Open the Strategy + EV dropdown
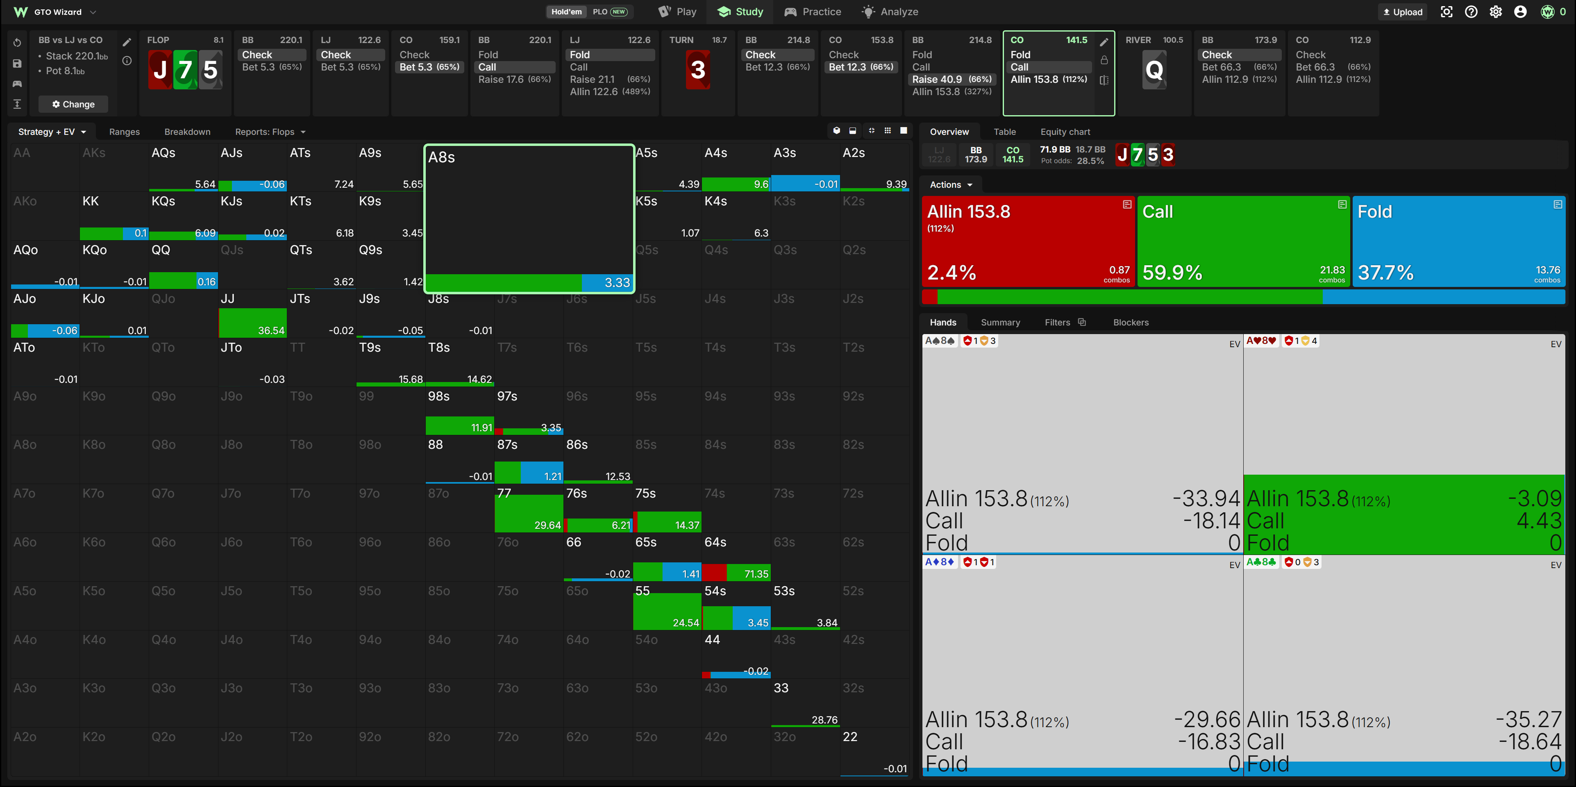 52,132
